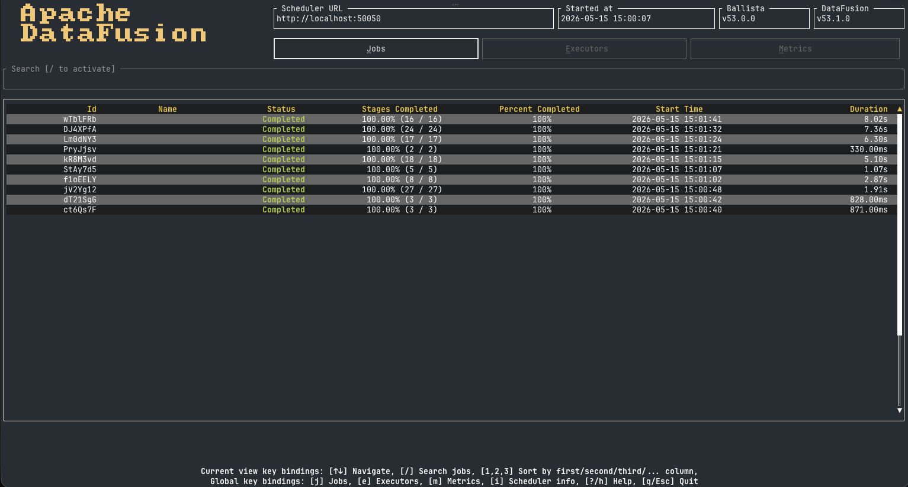Sort by Duration column header
908x487 pixels.
point(869,109)
